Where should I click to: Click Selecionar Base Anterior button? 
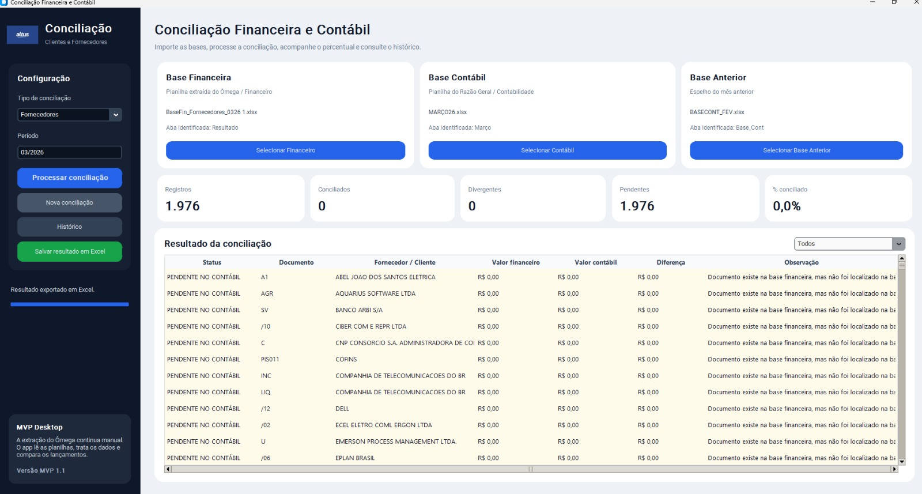point(796,150)
